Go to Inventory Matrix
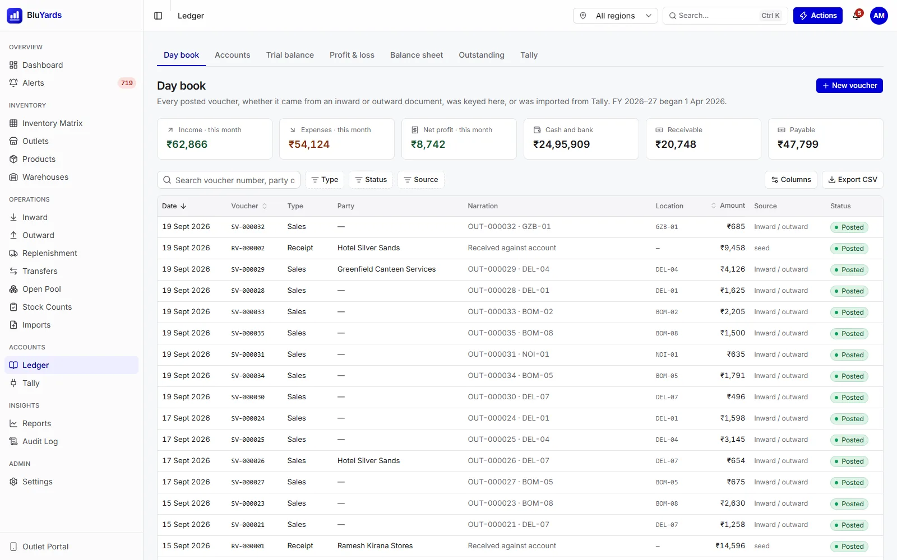This screenshot has width=897, height=560. pyautogui.click(x=71, y=123)
